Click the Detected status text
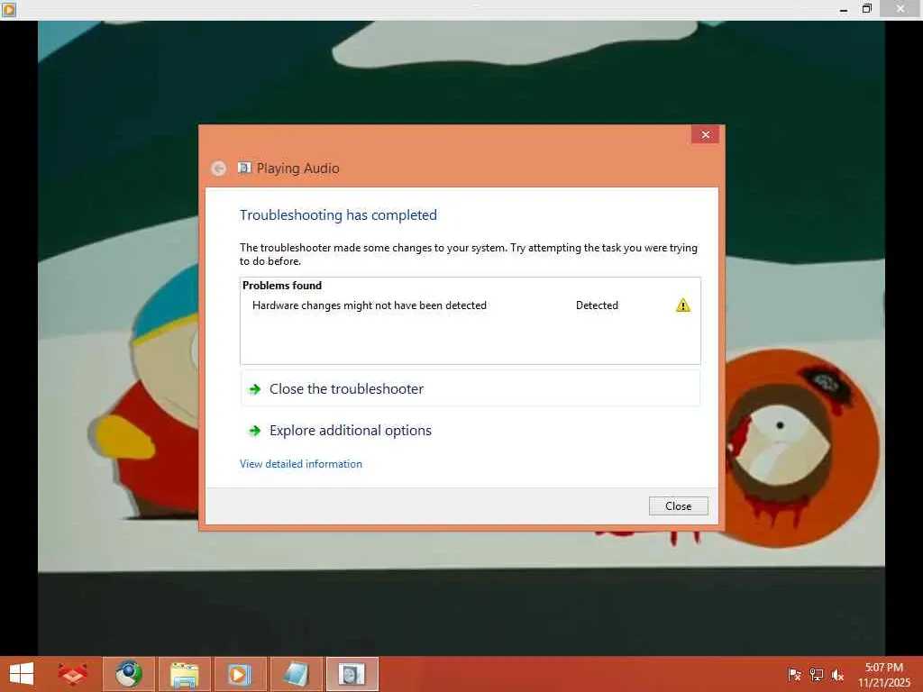Viewport: 923px width, 692px height. (x=597, y=305)
